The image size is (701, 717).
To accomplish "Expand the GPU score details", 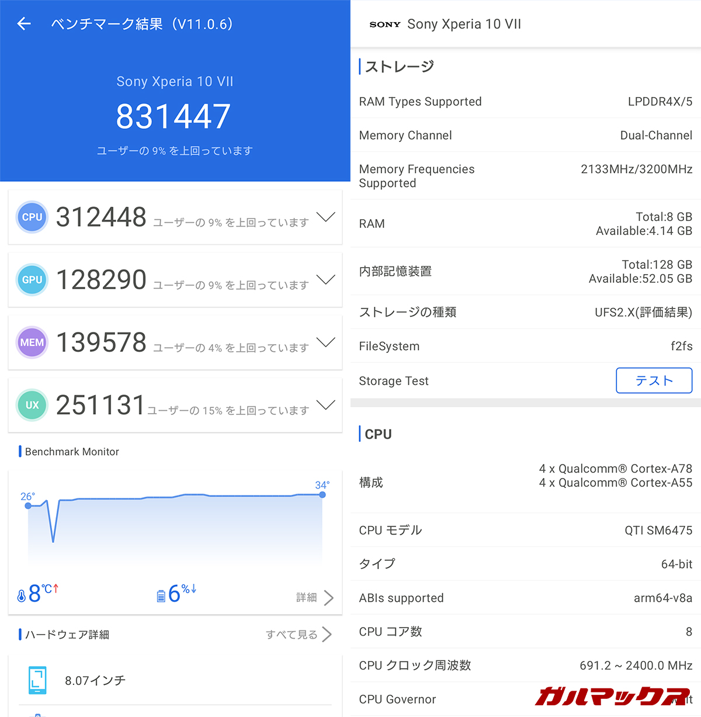I will coord(325,279).
